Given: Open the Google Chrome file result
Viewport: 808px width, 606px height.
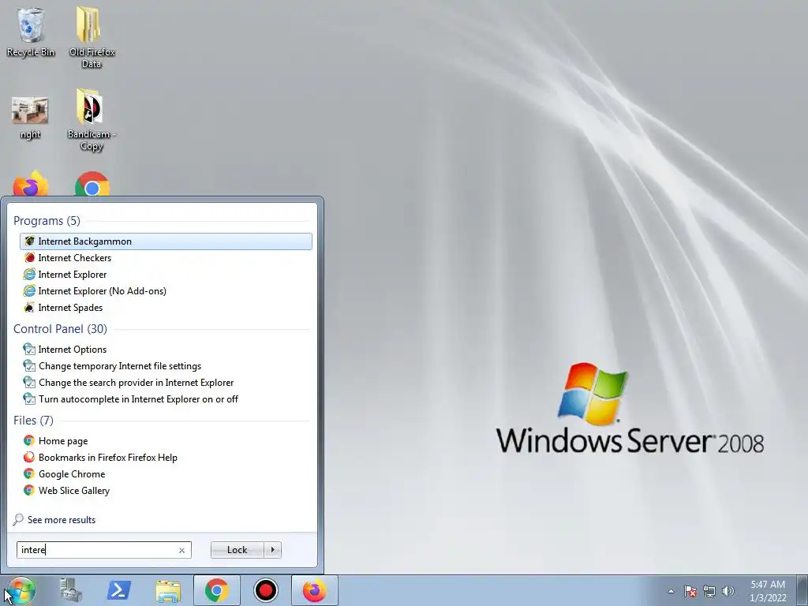Looking at the screenshot, I should (x=166, y=473).
